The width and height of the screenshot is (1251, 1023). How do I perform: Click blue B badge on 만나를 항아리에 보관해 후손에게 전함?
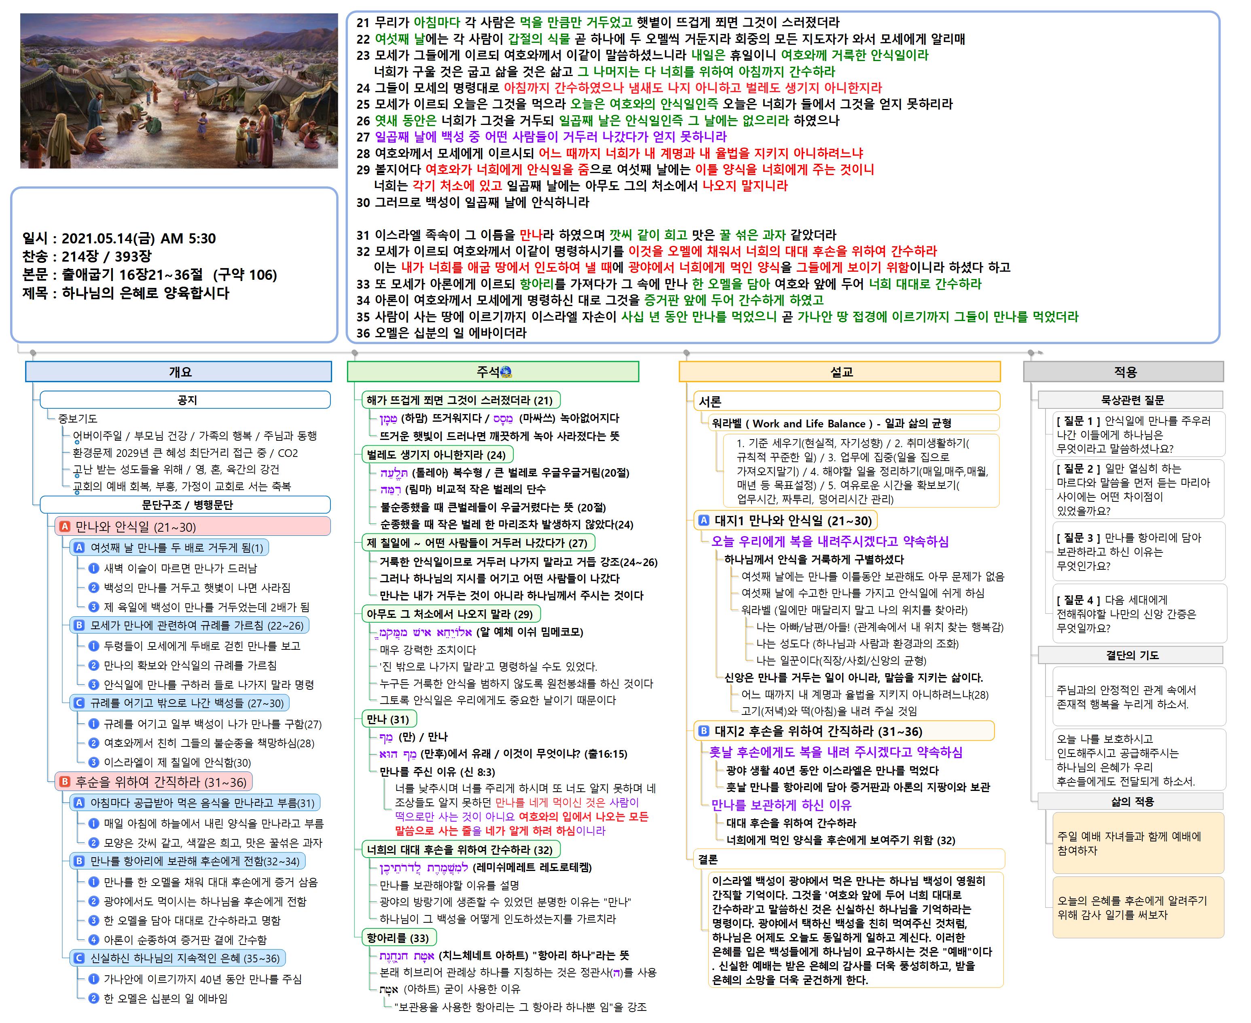(79, 861)
